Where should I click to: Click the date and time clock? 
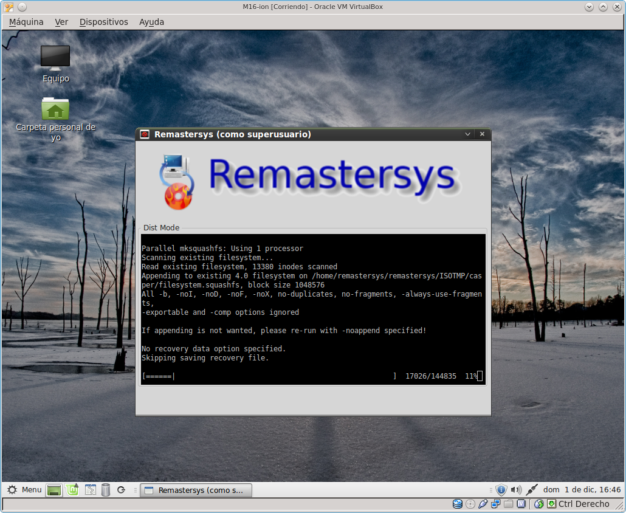tap(582, 490)
